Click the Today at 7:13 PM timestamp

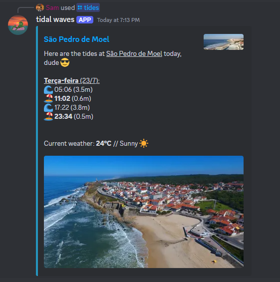tap(118, 20)
